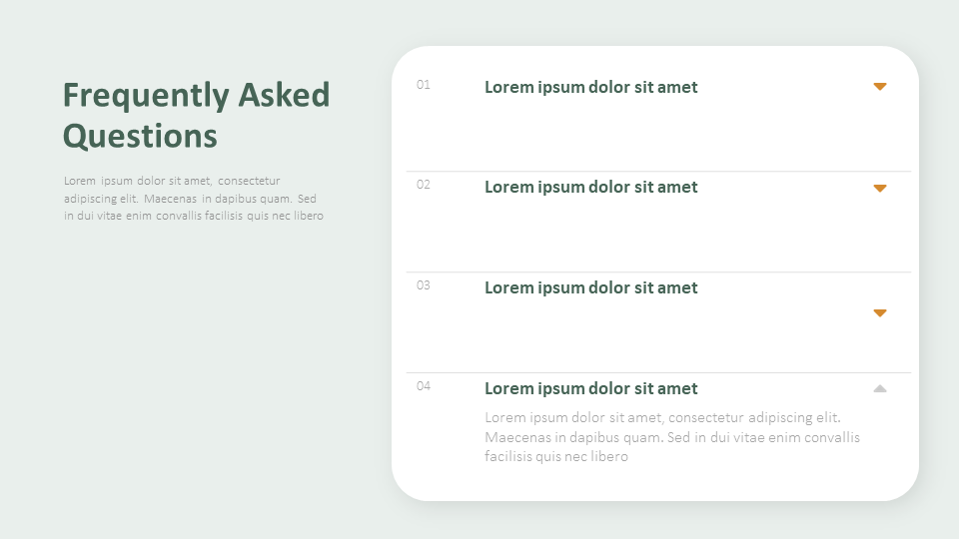The image size is (959, 539).
Task: Select the number label 02
Action: click(424, 185)
